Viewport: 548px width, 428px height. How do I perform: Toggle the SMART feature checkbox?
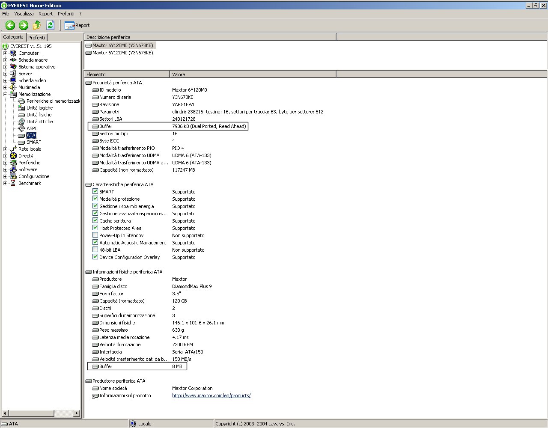[95, 192]
